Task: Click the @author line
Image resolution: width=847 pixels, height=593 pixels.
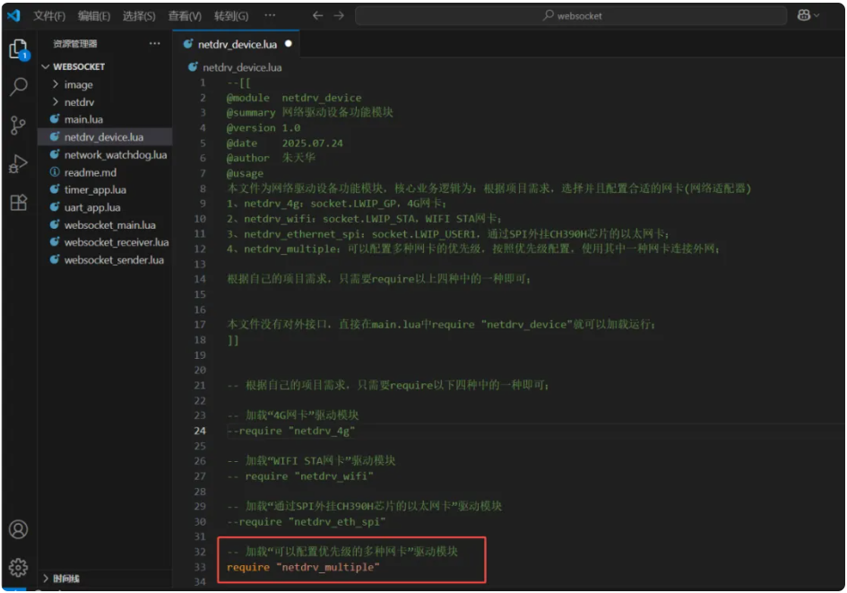Action: (271, 158)
